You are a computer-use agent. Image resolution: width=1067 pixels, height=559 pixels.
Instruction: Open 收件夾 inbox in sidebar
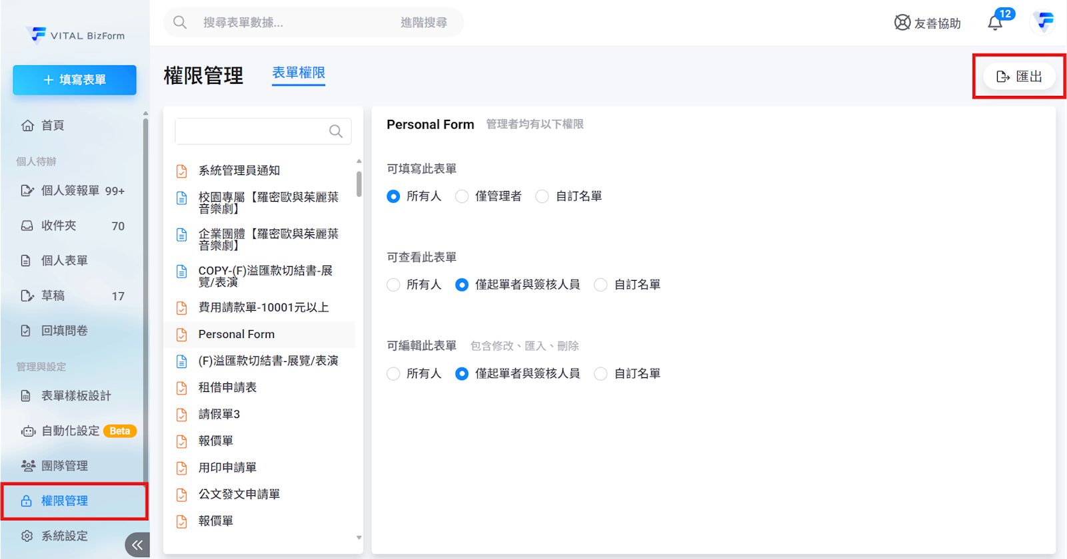(59, 226)
